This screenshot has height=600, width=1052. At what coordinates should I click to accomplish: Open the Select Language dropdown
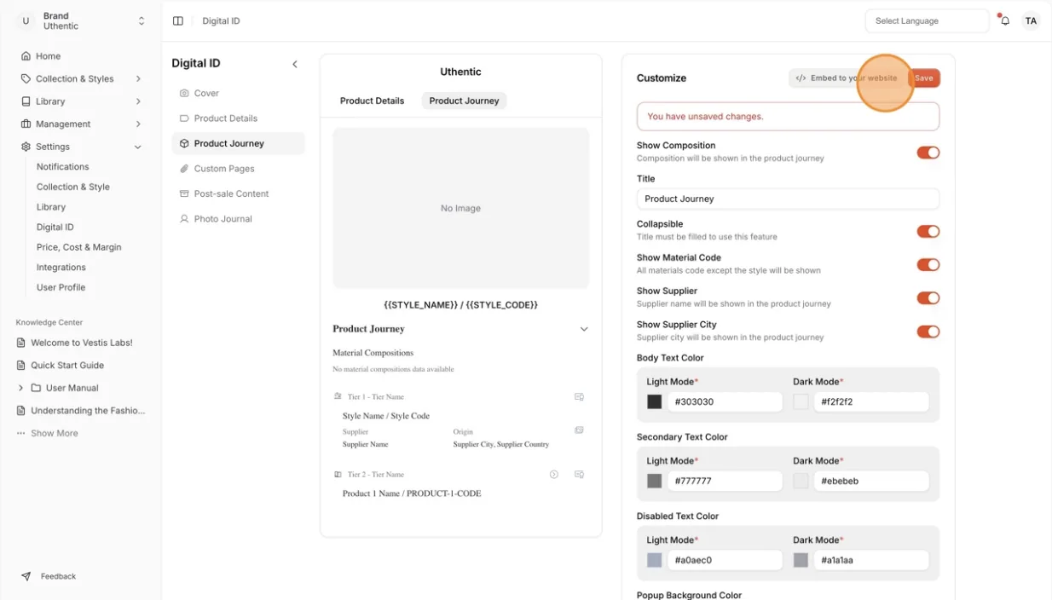pyautogui.click(x=927, y=21)
